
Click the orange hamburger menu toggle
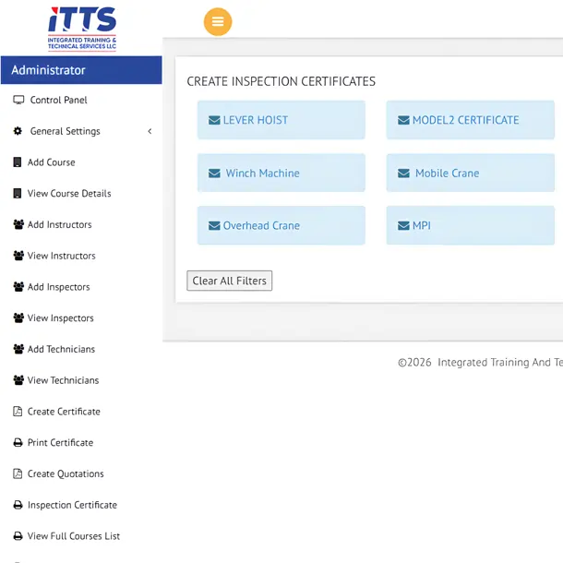pyautogui.click(x=218, y=22)
